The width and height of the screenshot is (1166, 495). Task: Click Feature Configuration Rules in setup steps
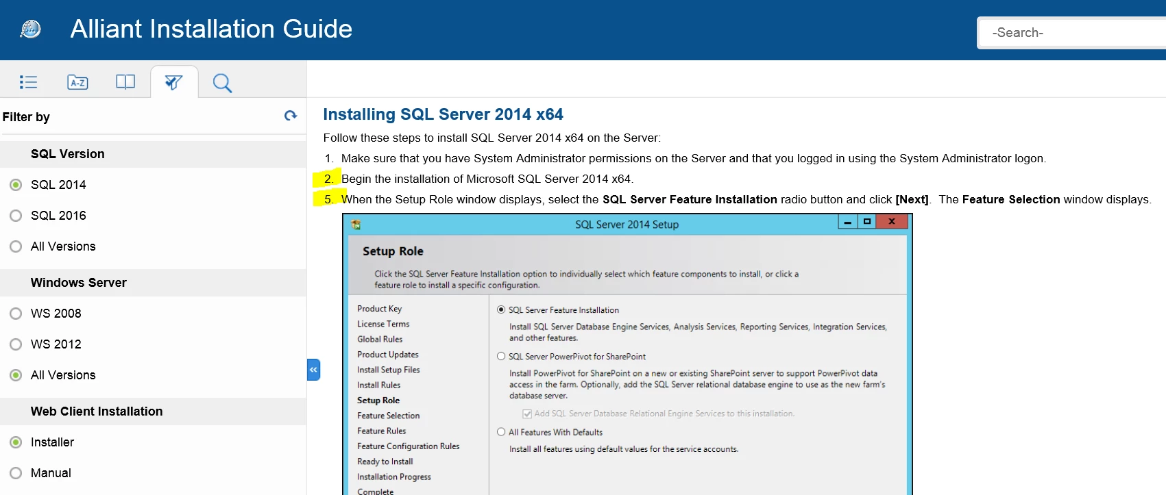point(408,446)
